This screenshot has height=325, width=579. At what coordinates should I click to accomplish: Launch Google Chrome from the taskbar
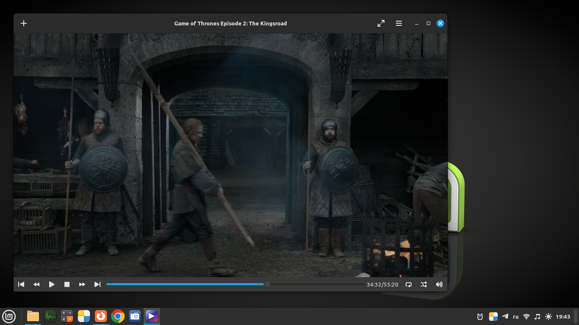click(x=118, y=316)
